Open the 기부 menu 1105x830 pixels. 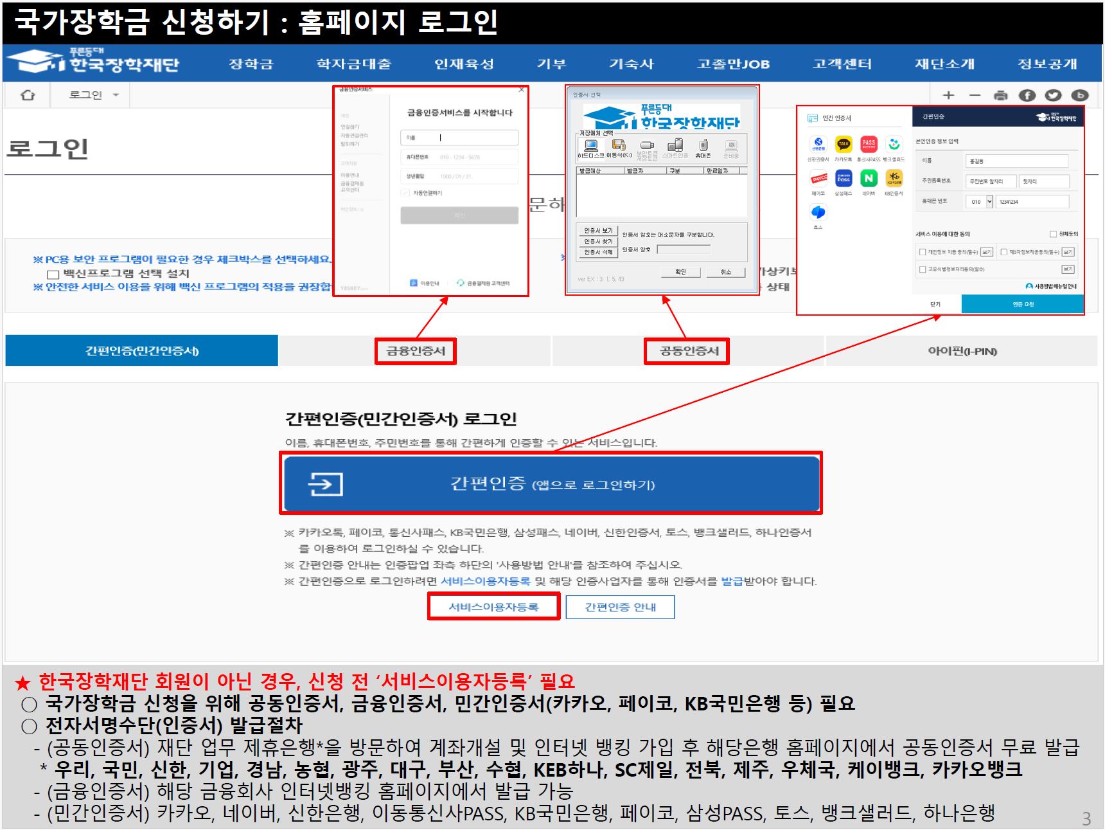[x=552, y=64]
